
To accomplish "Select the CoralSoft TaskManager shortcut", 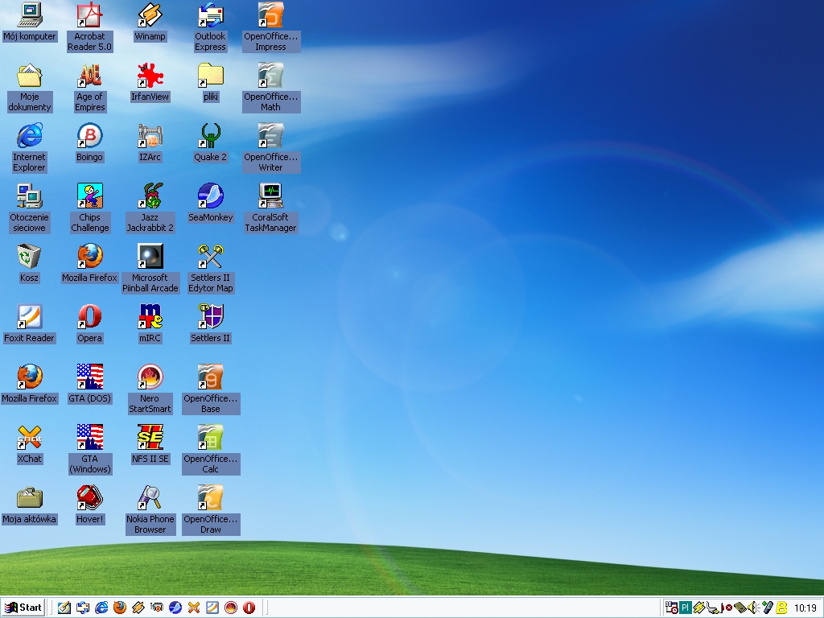I will coord(270,208).
